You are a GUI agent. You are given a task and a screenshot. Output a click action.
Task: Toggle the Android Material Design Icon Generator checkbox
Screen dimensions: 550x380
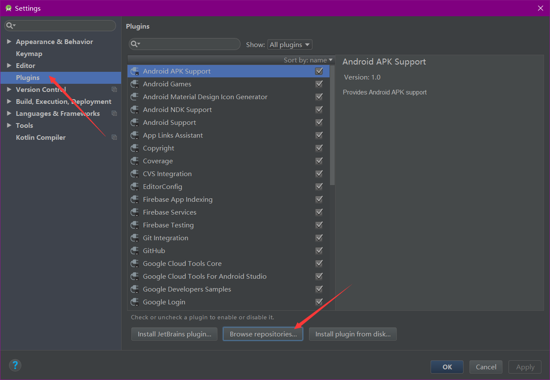(x=319, y=97)
